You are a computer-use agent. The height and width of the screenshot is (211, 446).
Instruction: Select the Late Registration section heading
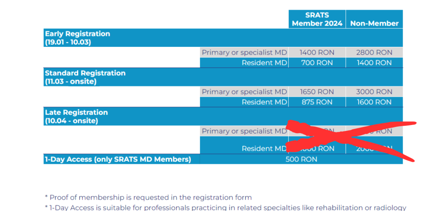(x=76, y=116)
